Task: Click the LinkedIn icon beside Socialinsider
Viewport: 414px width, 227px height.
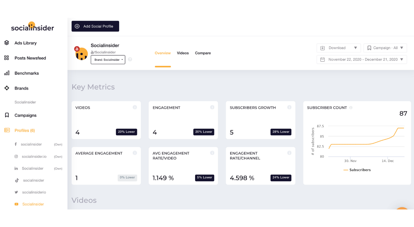Action: click(x=16, y=168)
